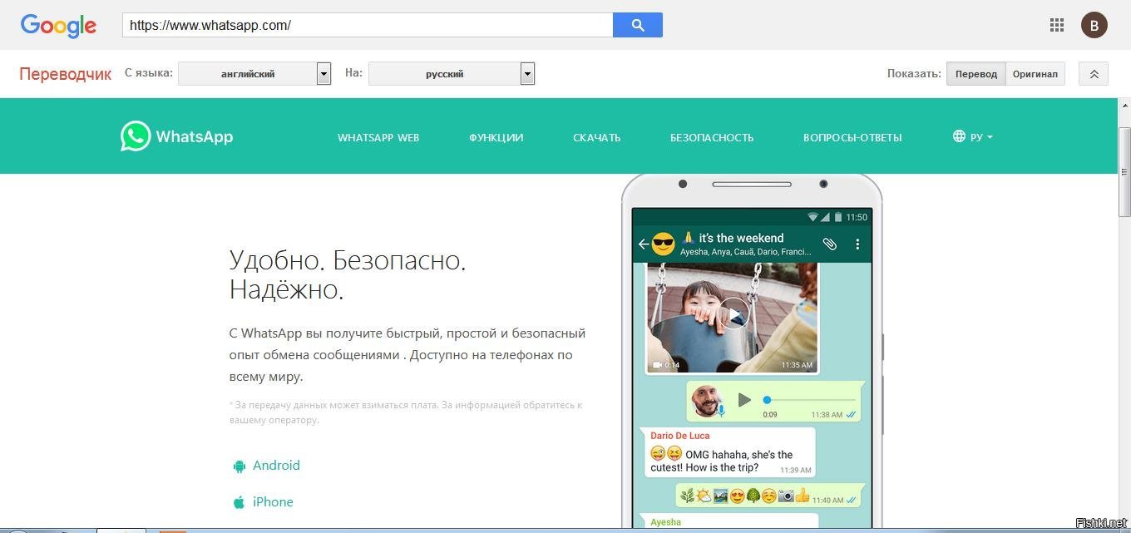The image size is (1131, 533).
Task: Tap the paperclip attachment icon
Action: [829, 244]
